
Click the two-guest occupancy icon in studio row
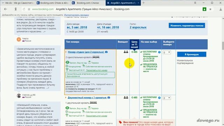point(126,52)
